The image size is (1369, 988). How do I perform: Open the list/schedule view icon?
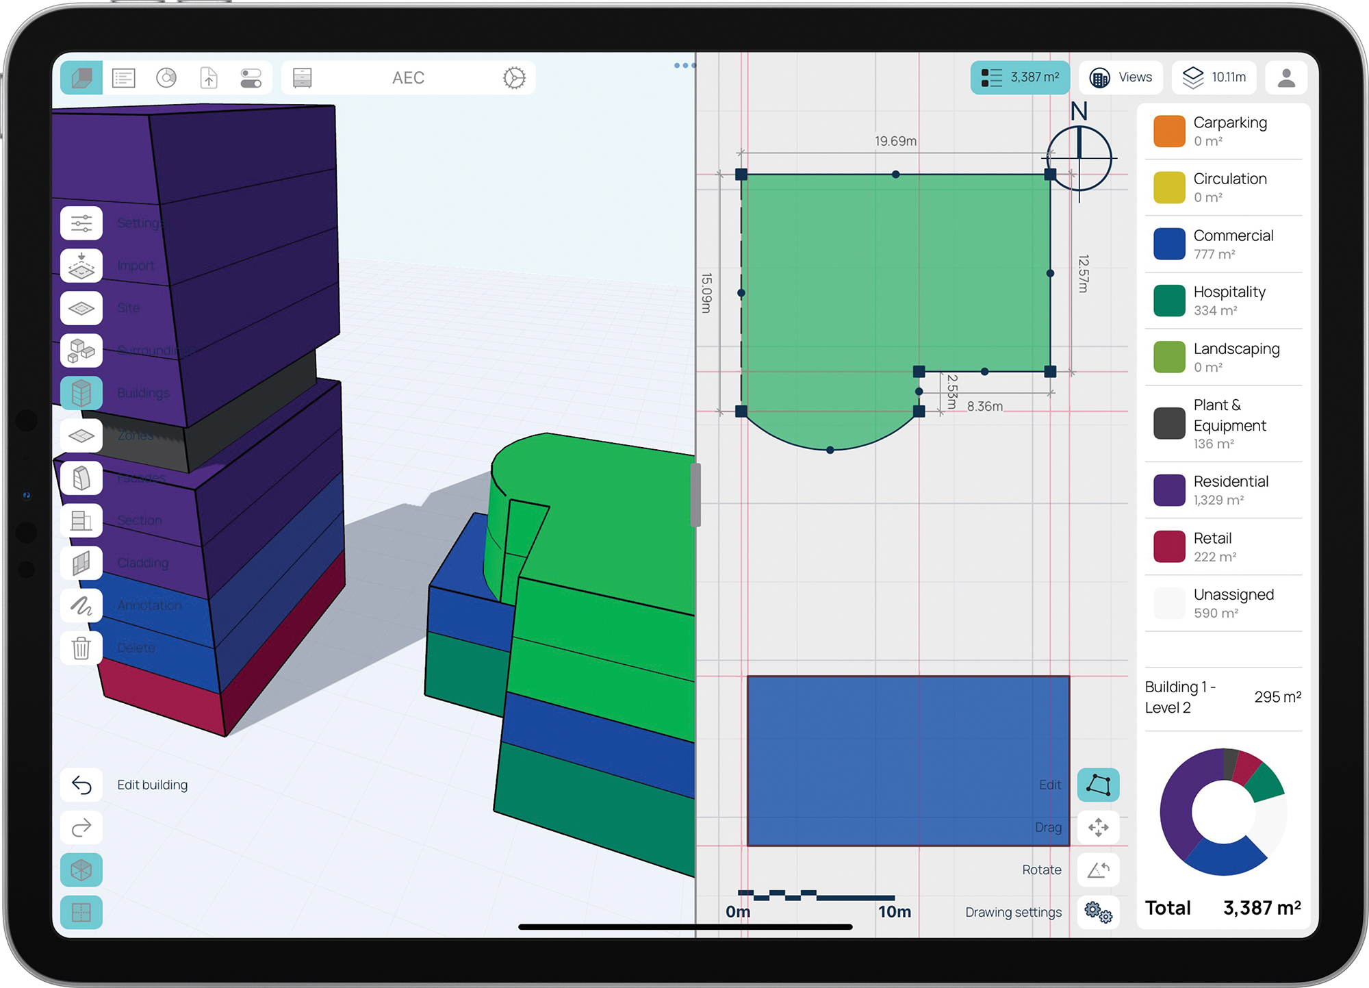[124, 77]
